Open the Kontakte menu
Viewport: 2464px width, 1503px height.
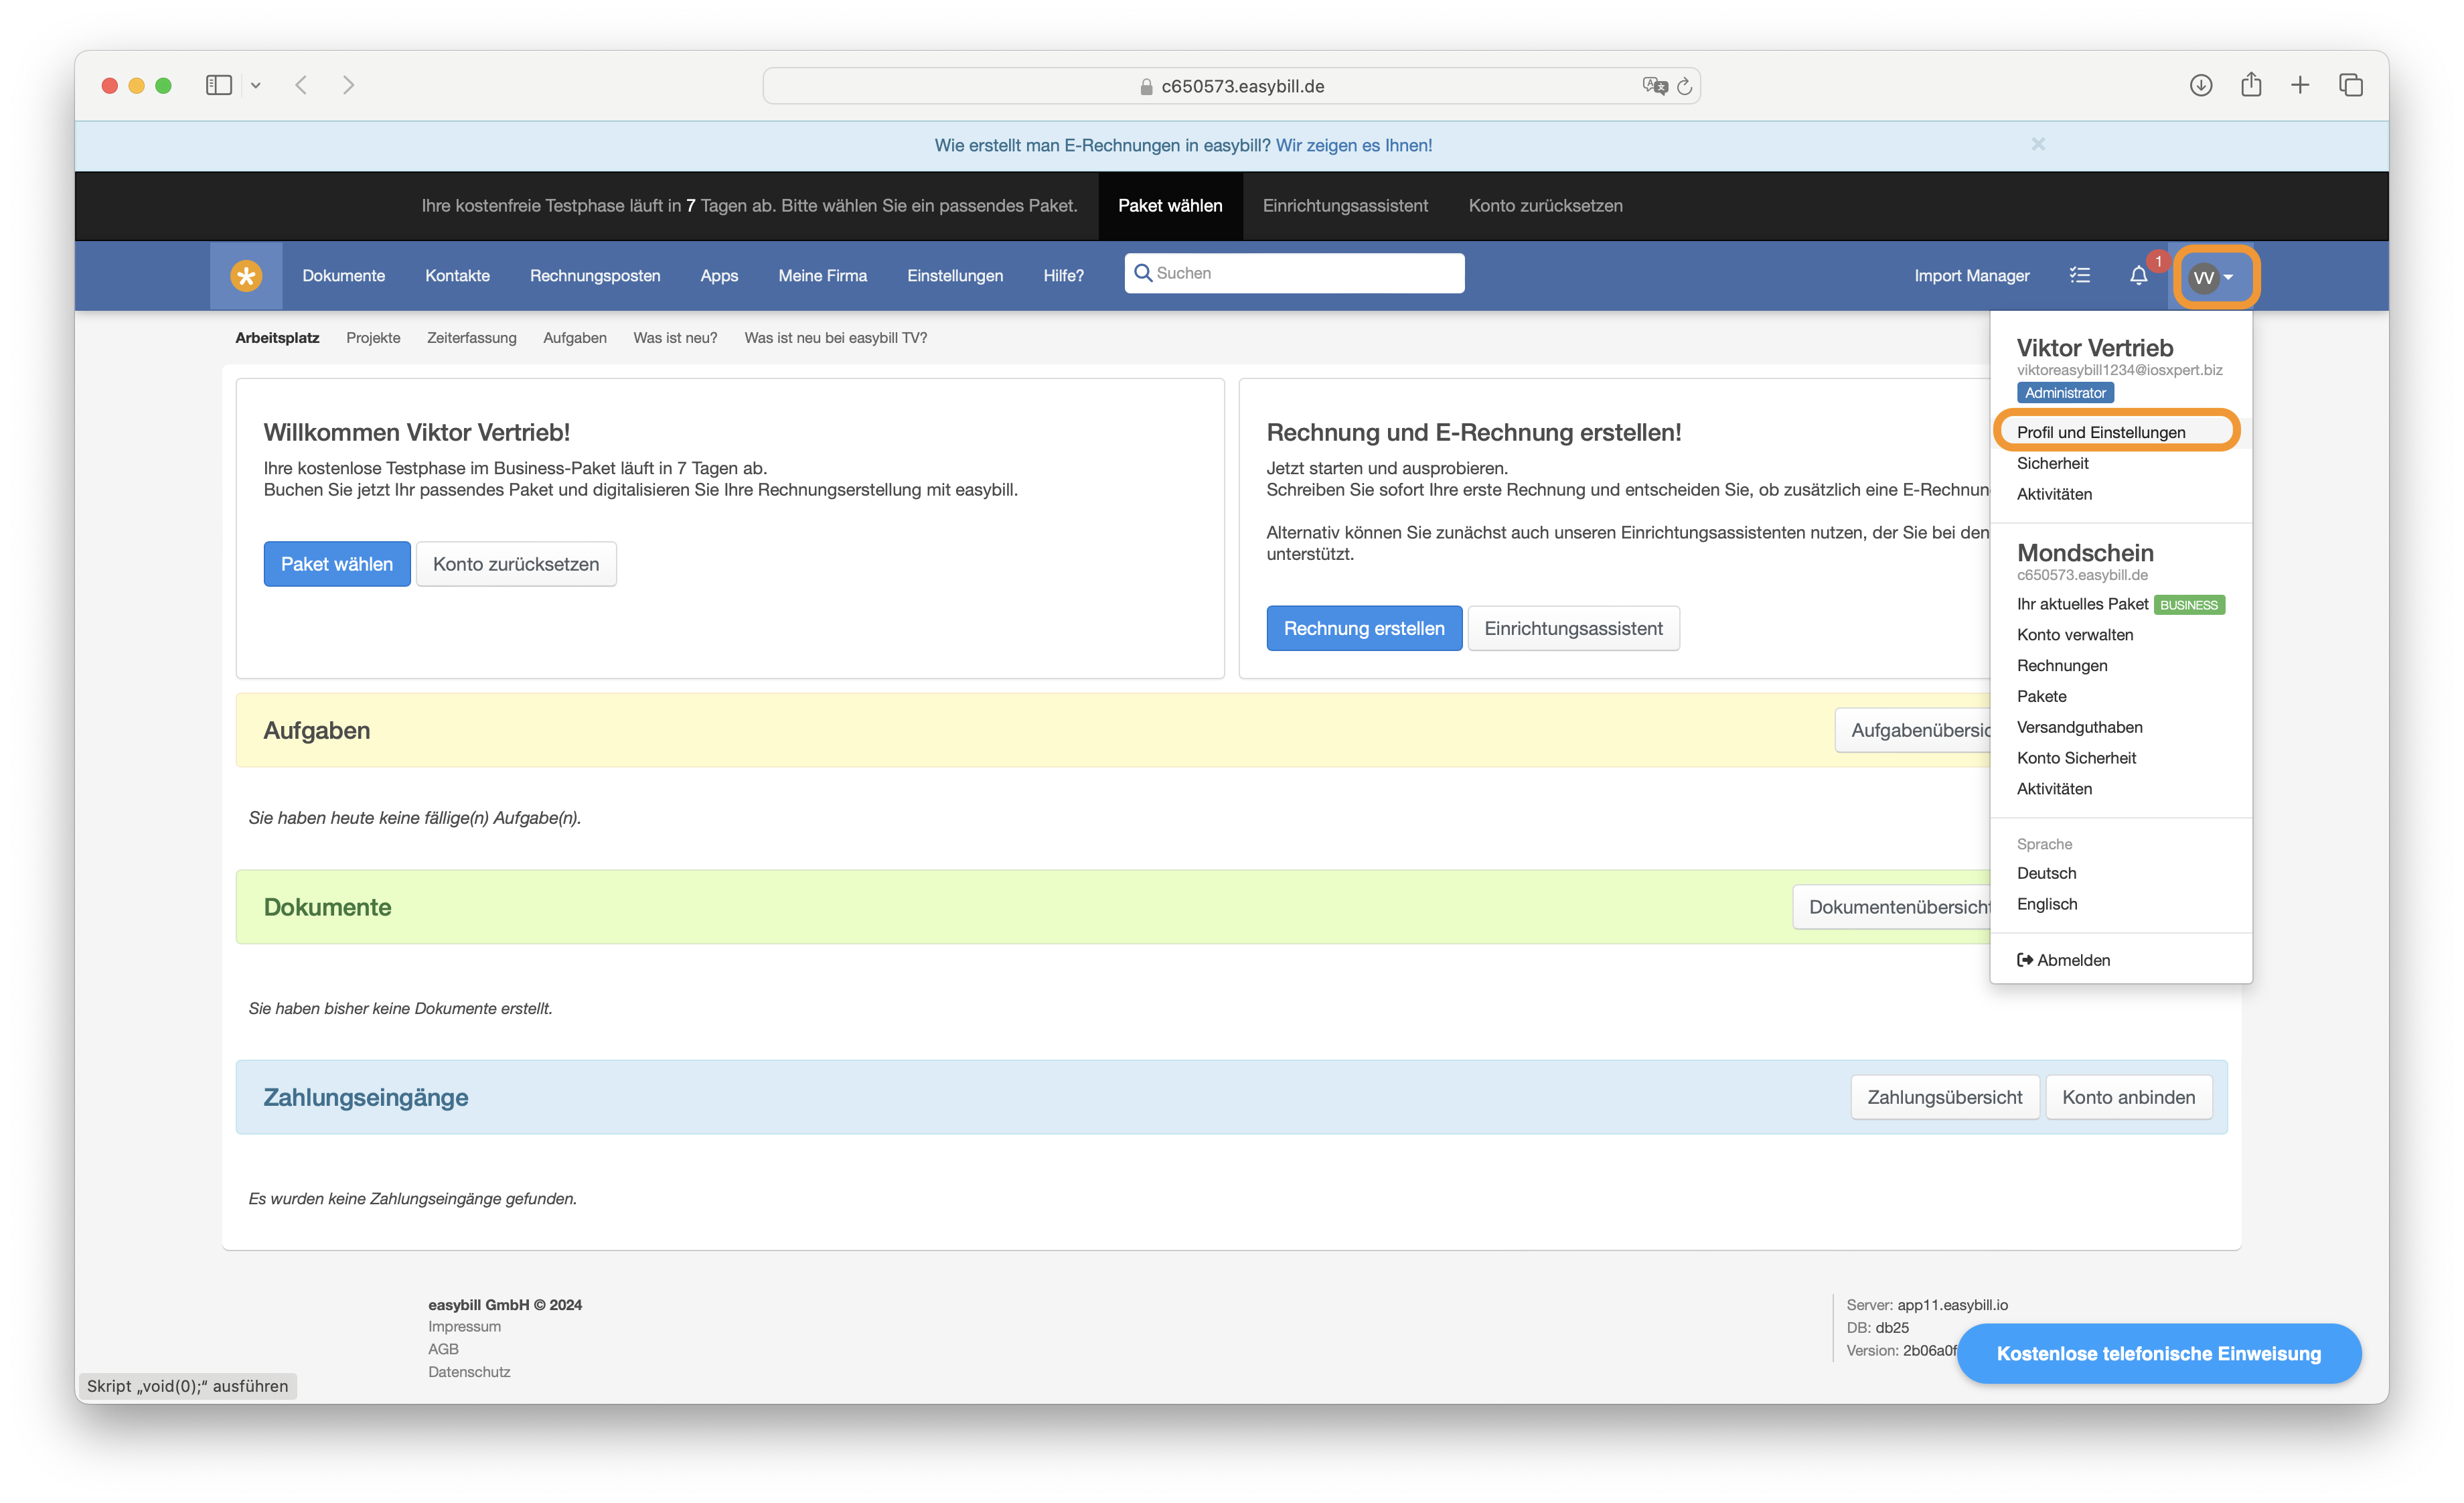click(457, 275)
